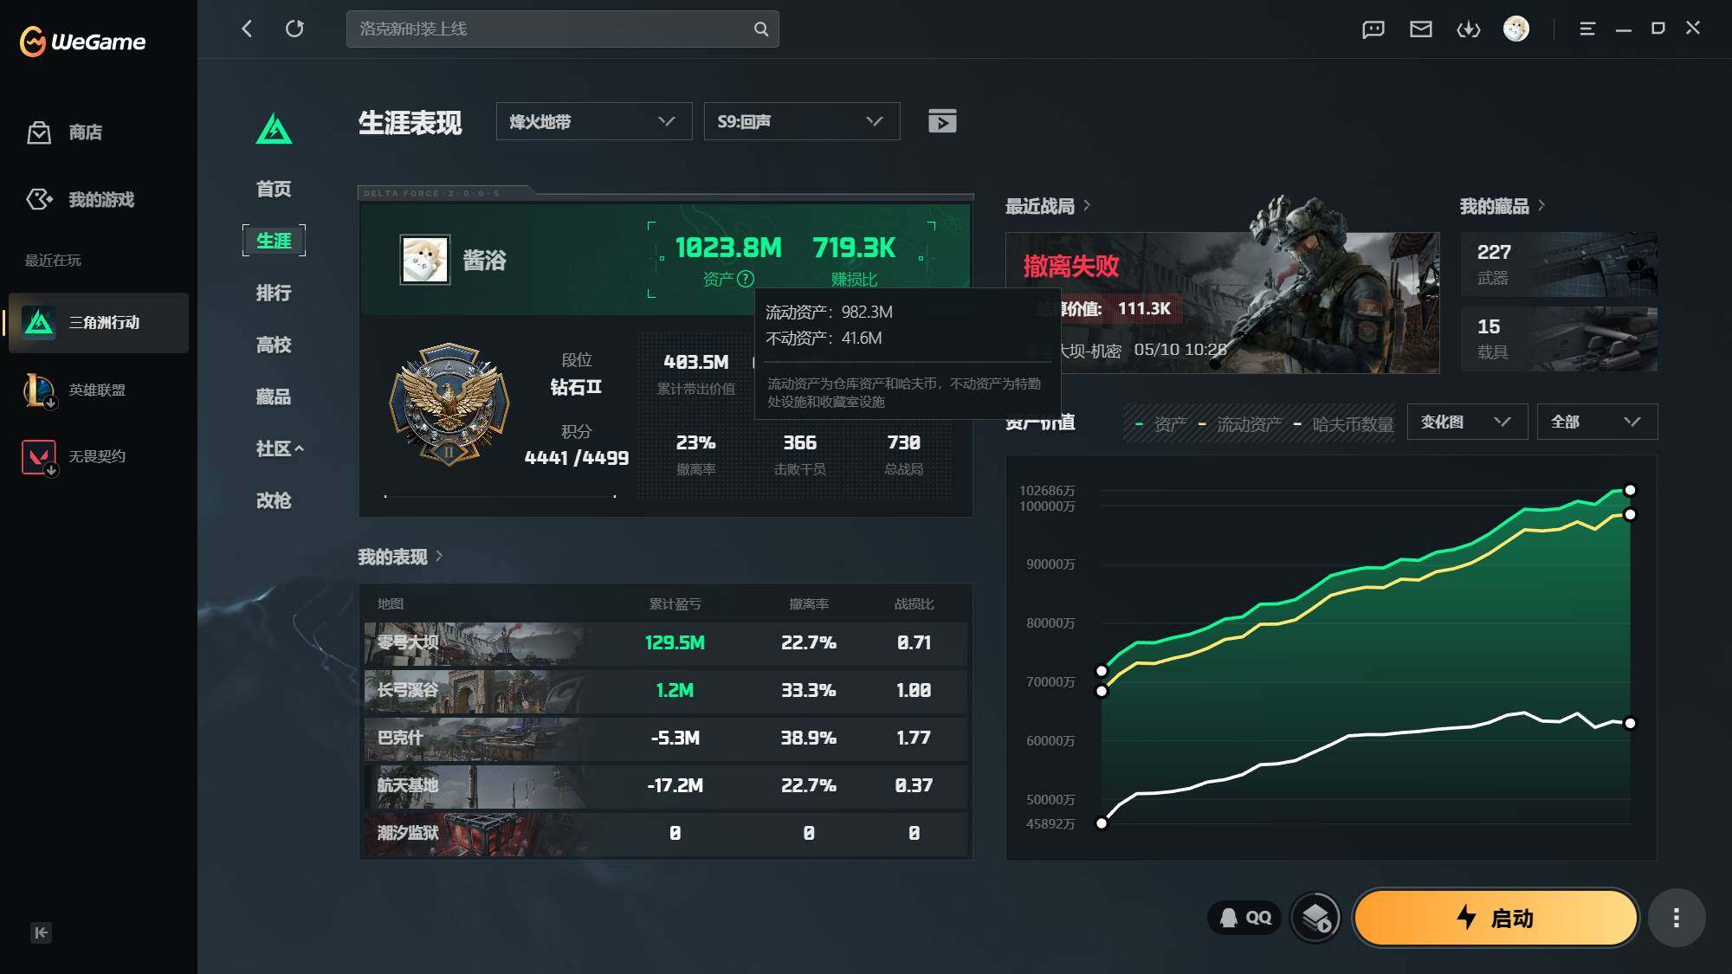The height and width of the screenshot is (974, 1732).
Task: Click the end point of 哈夫币 line
Action: [1630, 723]
